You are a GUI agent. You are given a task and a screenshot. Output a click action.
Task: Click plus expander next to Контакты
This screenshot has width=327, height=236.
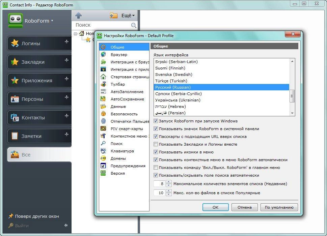coord(66,116)
